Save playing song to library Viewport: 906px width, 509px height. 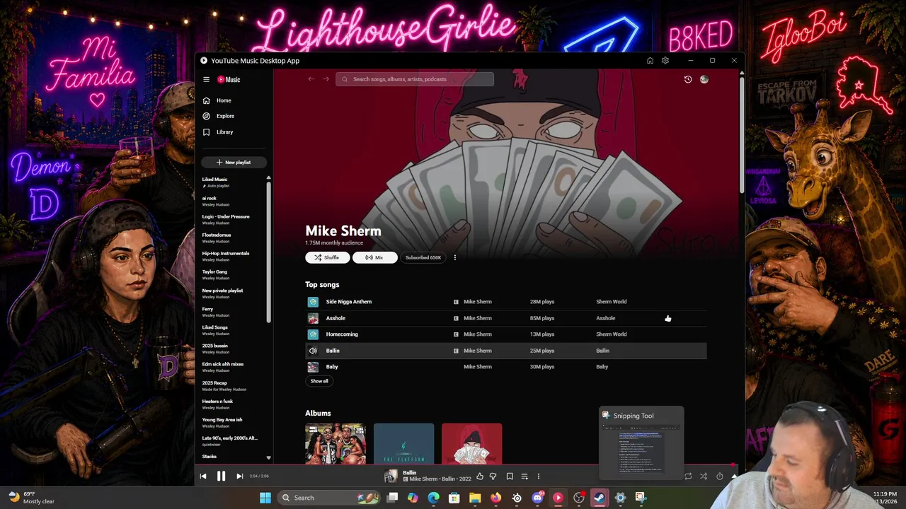coord(510,476)
